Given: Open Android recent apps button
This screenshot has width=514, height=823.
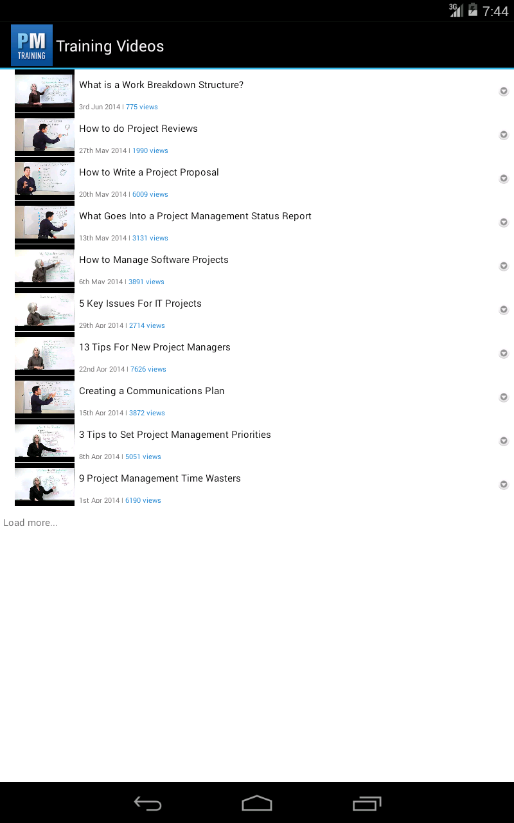Looking at the screenshot, I should (367, 803).
